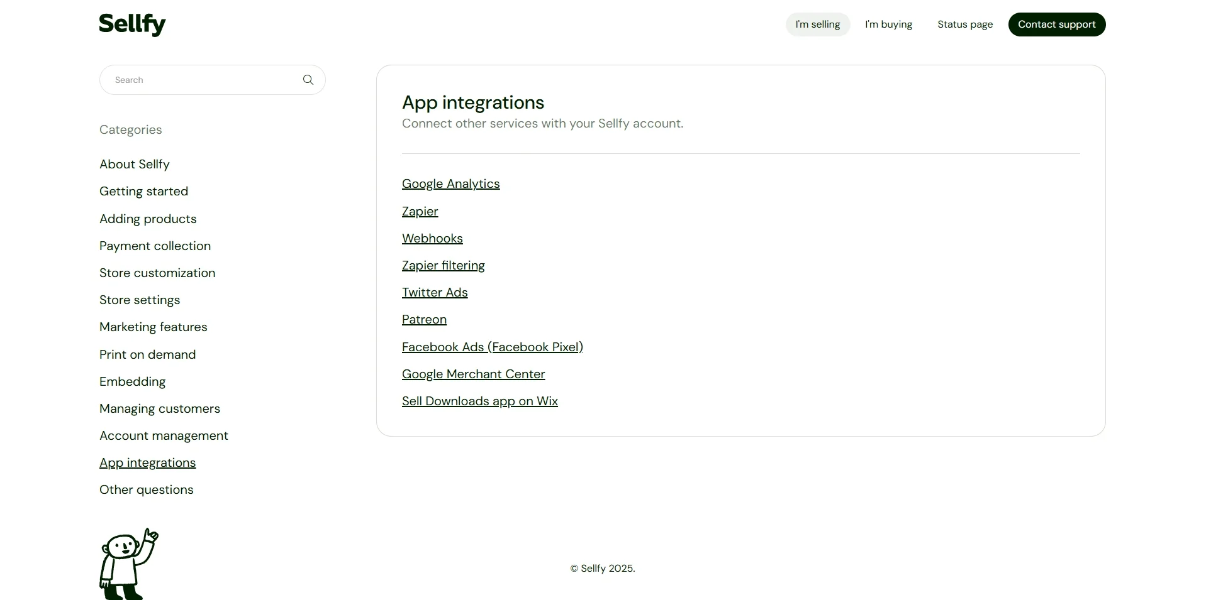Open the Twitter Ads article
Image resolution: width=1206 pixels, height=600 pixels.
click(x=435, y=292)
